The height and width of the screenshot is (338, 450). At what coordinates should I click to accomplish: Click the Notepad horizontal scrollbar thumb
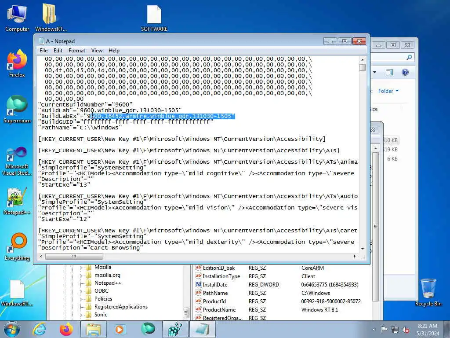(74, 256)
